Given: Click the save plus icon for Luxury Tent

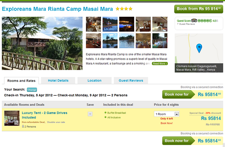Looking at the screenshot, I should 90,114.
